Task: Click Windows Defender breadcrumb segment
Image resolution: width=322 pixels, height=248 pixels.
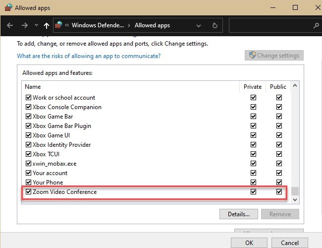Action: click(x=98, y=25)
